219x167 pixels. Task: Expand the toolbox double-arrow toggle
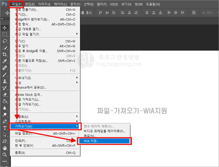coord(2,19)
